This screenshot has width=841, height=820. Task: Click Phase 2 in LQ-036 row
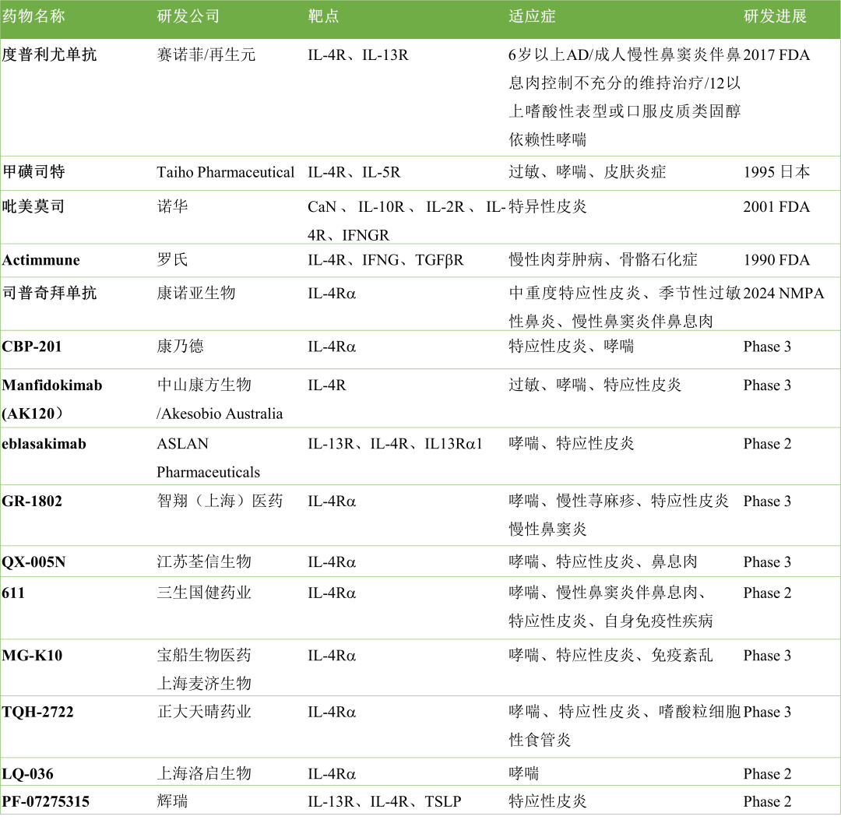point(767,774)
